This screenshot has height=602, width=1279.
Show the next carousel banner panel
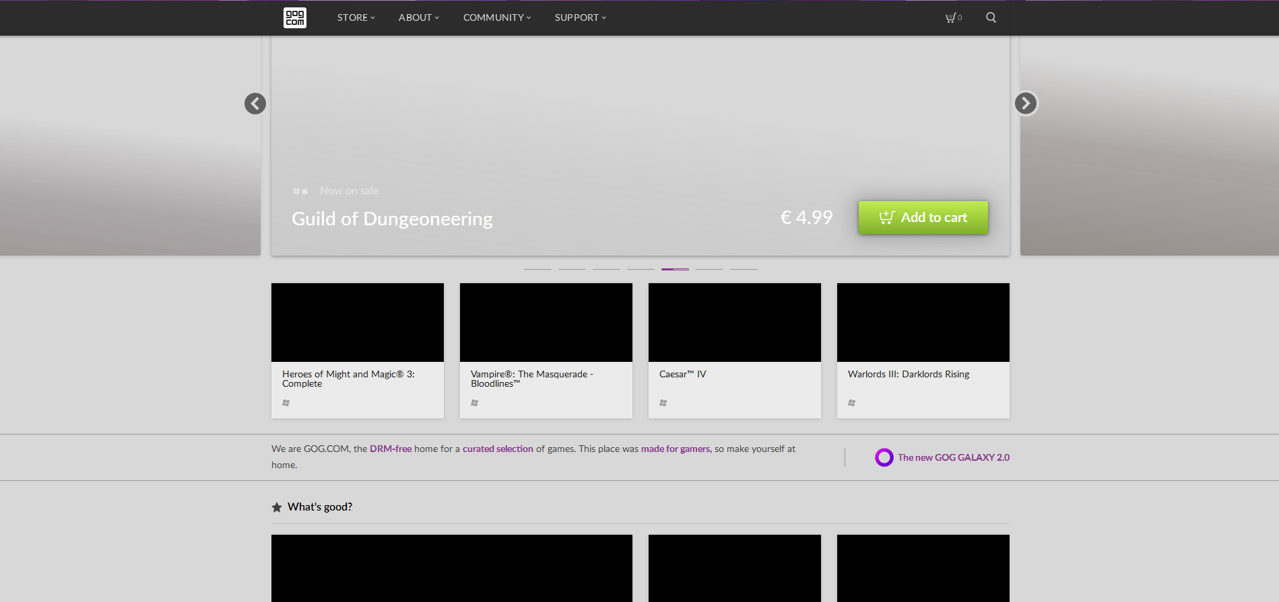point(1150,145)
